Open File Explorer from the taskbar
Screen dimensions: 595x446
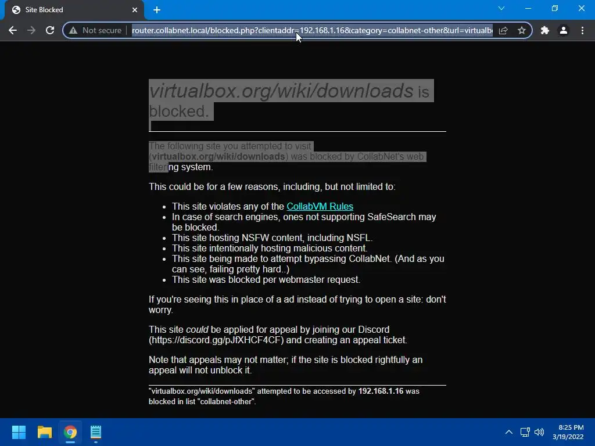tap(44, 432)
